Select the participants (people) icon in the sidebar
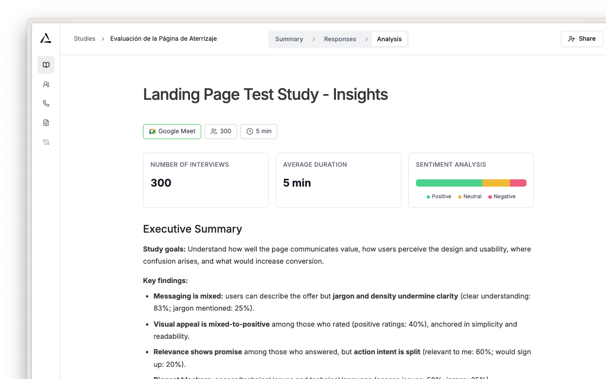This screenshot has width=606, height=379. pyautogui.click(x=46, y=84)
